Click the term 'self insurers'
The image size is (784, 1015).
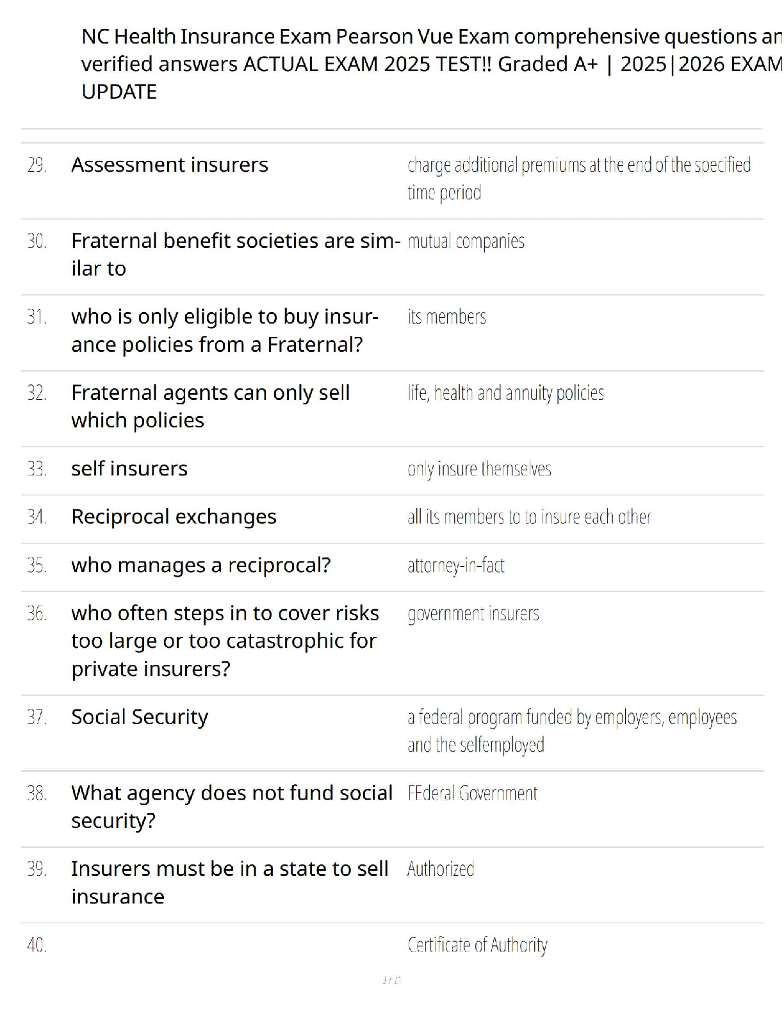tap(129, 468)
